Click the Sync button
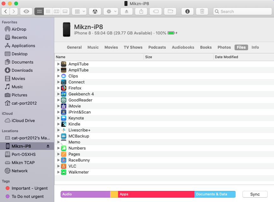The width and height of the screenshot is (274, 202). tap(255, 194)
